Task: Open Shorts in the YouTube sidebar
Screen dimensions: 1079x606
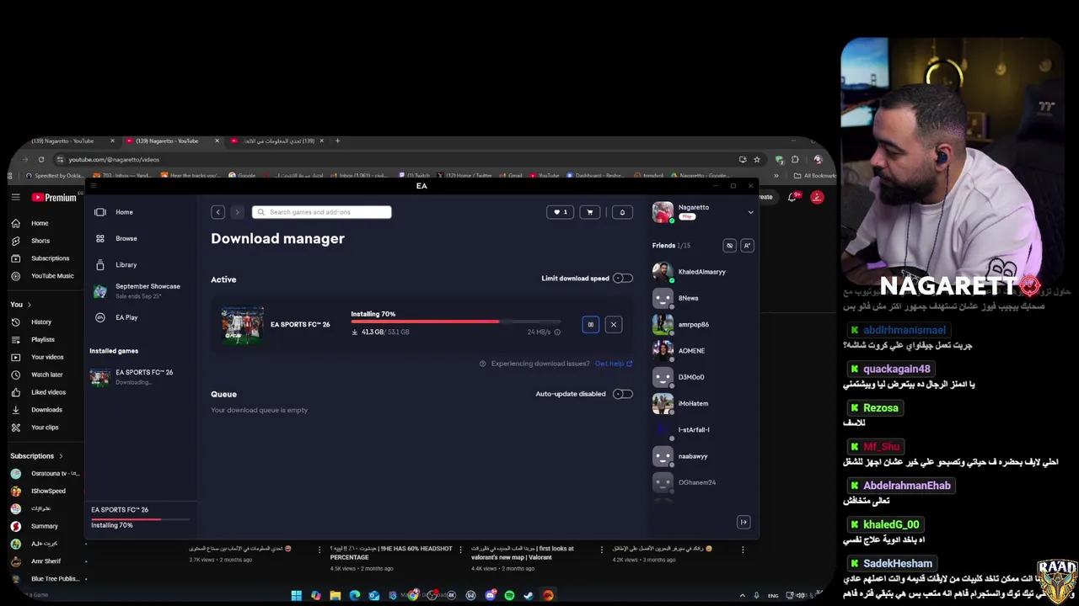Action: 40,241
